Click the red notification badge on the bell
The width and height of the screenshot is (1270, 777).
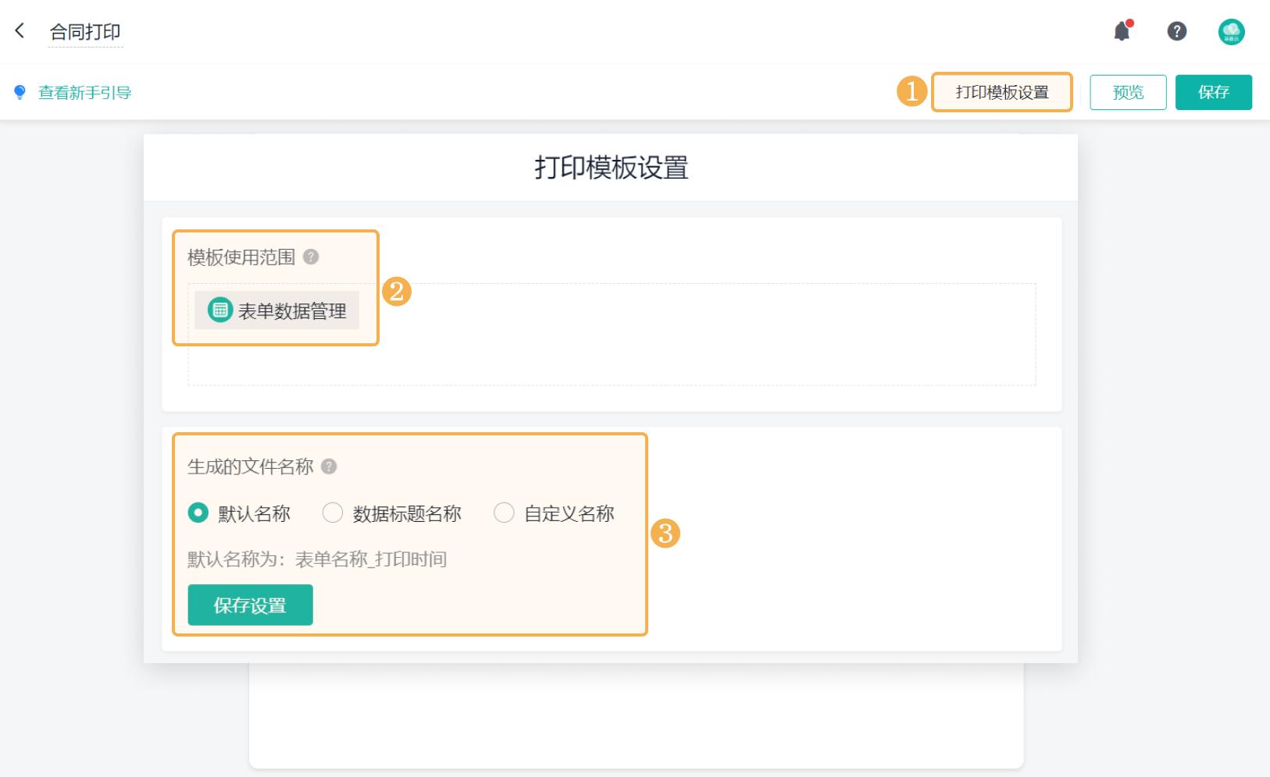click(x=1130, y=24)
